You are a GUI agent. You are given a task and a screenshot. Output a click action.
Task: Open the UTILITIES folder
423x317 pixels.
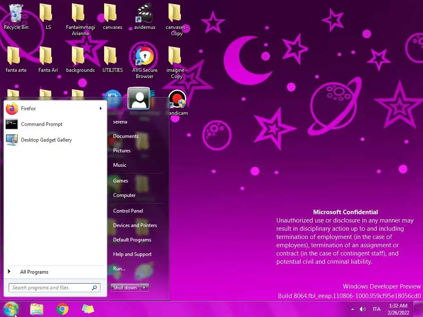coord(112,59)
